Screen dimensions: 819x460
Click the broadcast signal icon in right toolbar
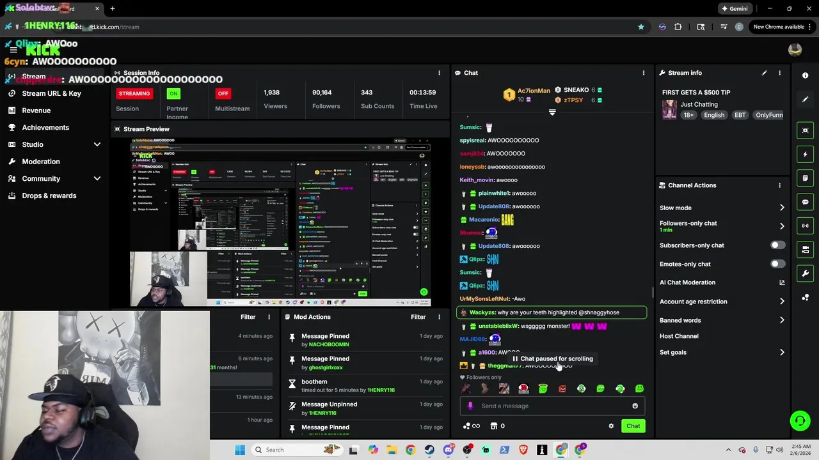click(806, 226)
